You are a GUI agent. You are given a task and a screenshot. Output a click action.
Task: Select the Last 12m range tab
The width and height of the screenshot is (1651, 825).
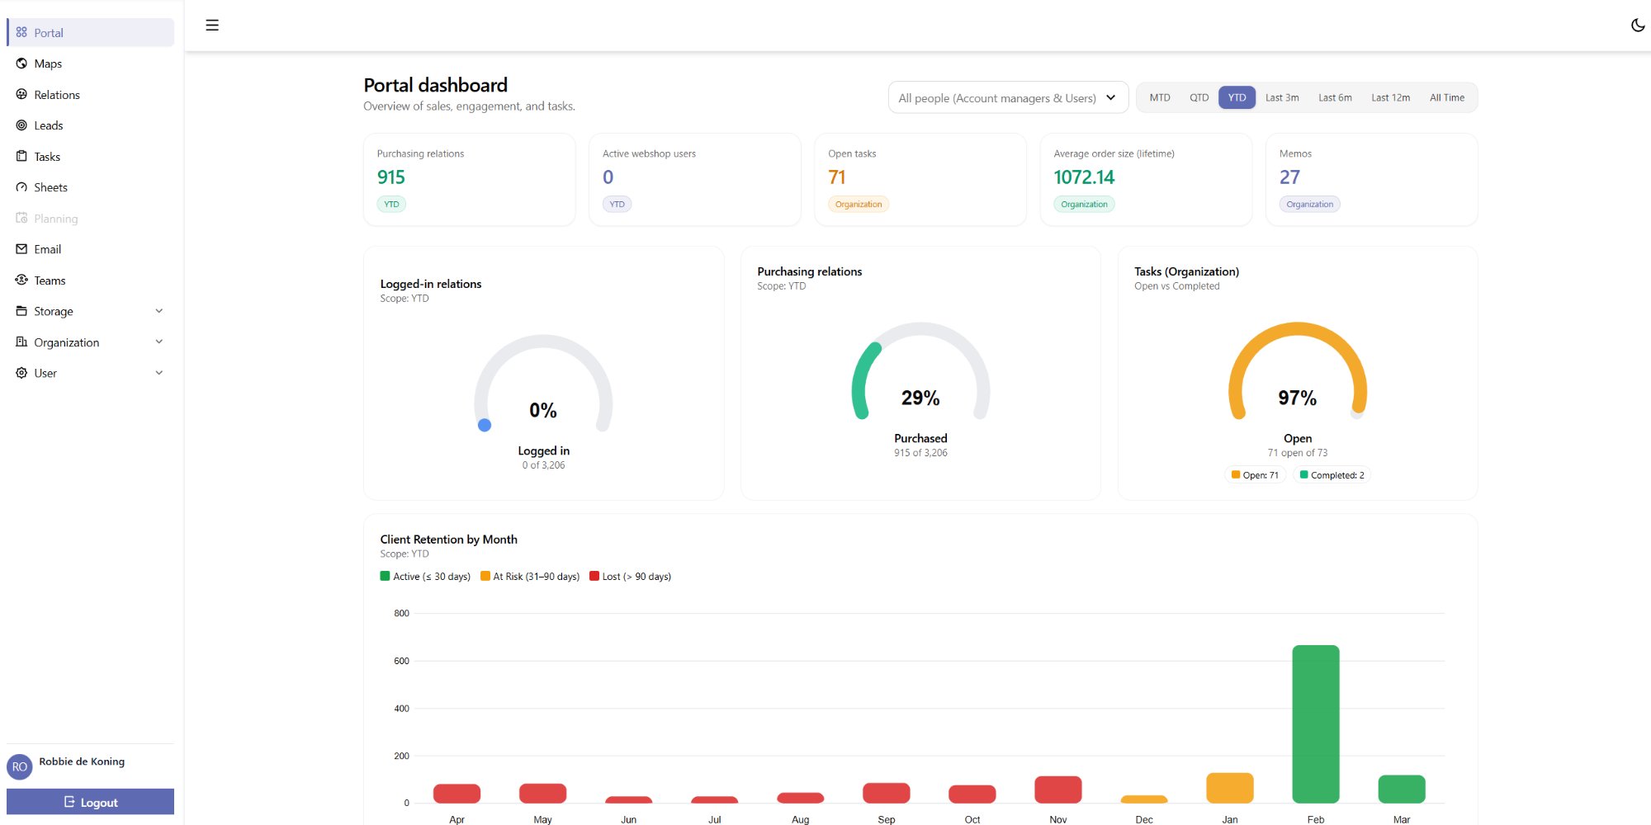pos(1390,97)
